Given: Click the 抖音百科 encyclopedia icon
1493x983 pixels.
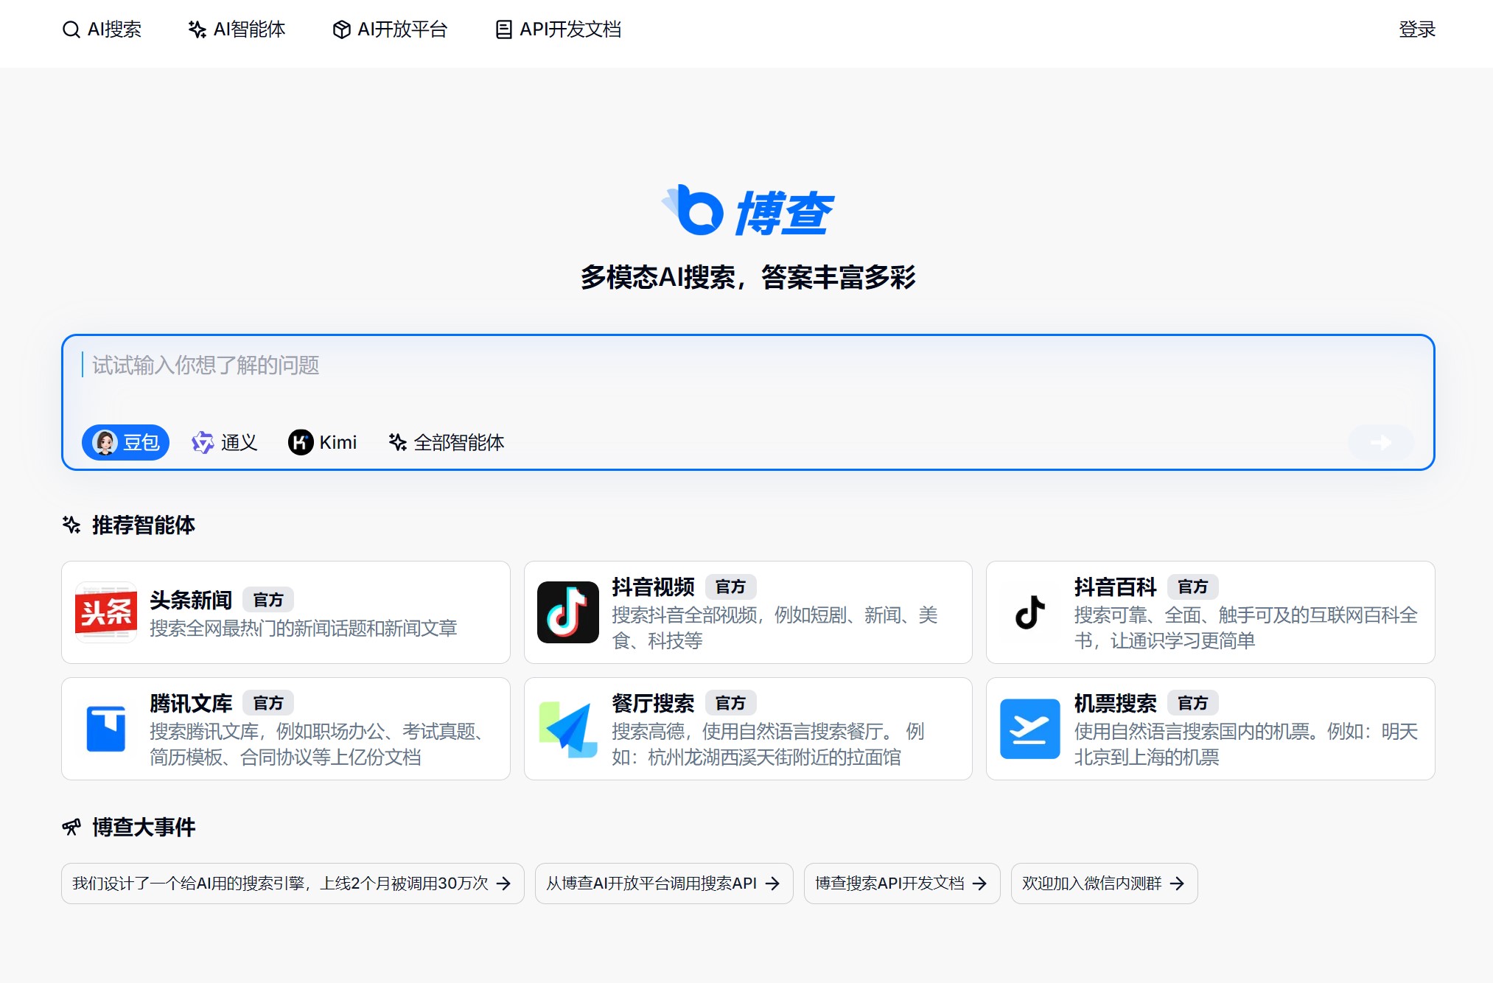Looking at the screenshot, I should click(1029, 612).
